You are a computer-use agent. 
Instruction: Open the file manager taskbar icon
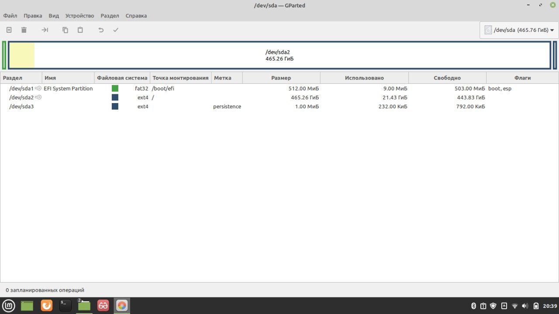point(84,305)
